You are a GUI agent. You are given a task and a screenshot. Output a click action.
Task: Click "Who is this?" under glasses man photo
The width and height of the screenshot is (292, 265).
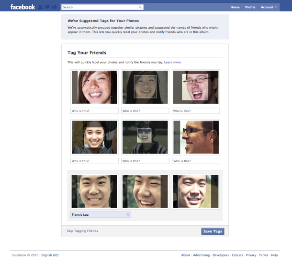click(x=196, y=111)
